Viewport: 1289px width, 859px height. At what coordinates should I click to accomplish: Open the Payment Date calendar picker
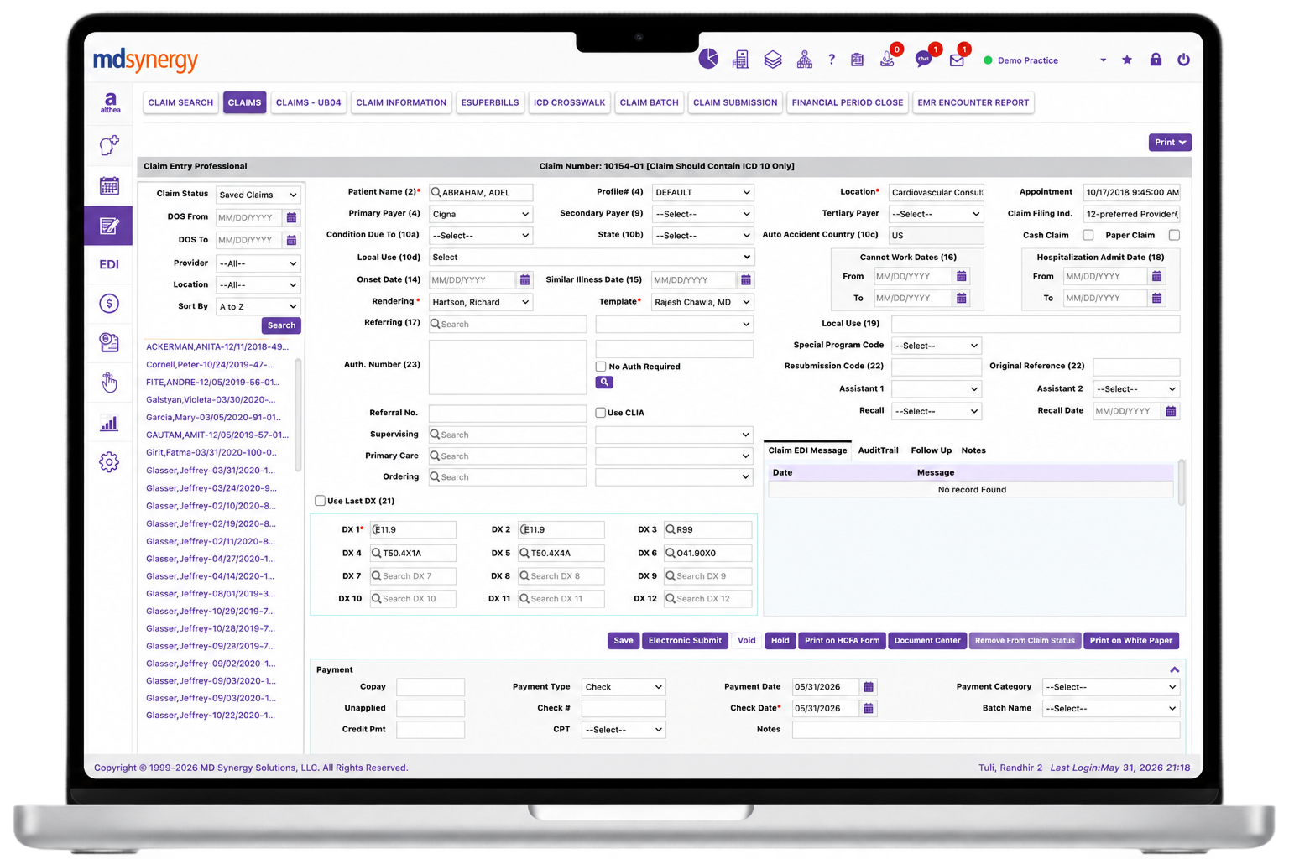coord(869,687)
